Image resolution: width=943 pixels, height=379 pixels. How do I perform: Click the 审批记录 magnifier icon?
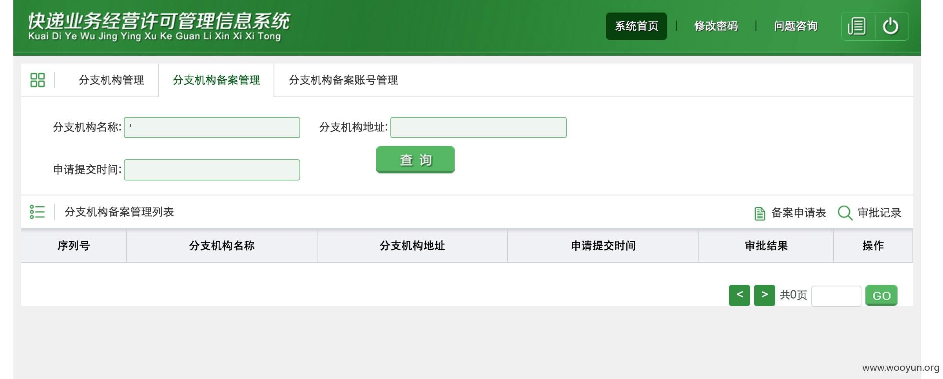[845, 213]
